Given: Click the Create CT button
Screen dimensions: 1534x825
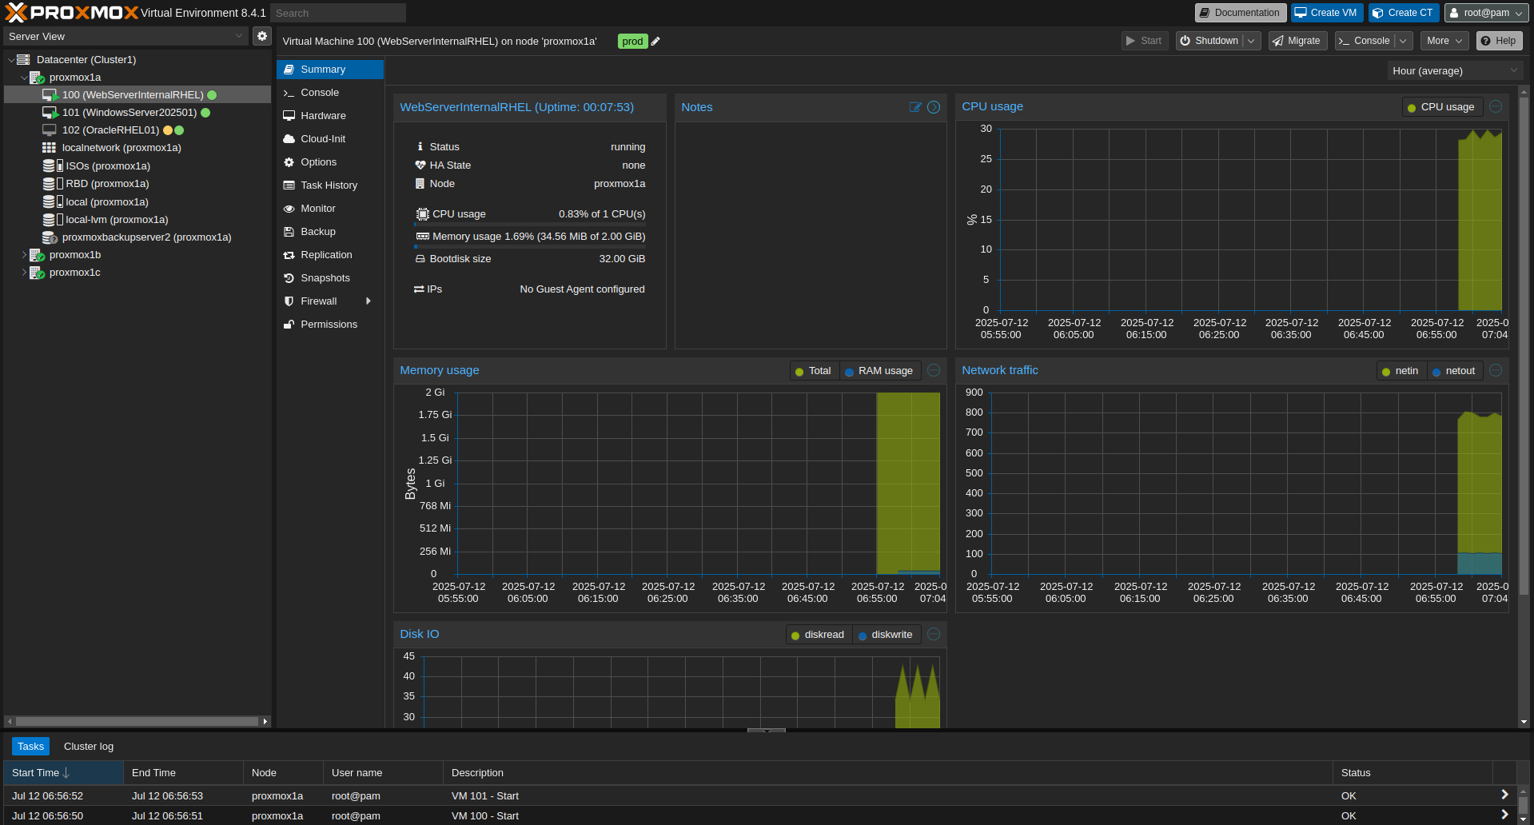Looking at the screenshot, I should (1403, 13).
